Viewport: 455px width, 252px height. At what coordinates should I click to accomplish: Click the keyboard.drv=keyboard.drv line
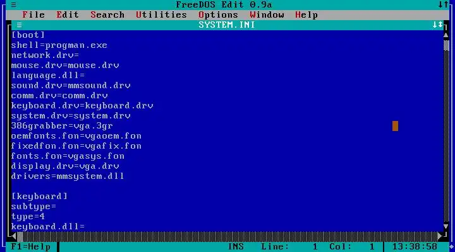pos(82,106)
